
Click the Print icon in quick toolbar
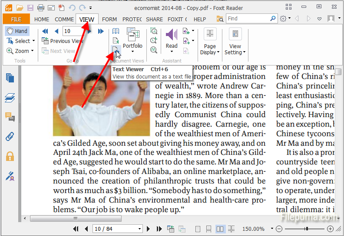click(x=40, y=7)
